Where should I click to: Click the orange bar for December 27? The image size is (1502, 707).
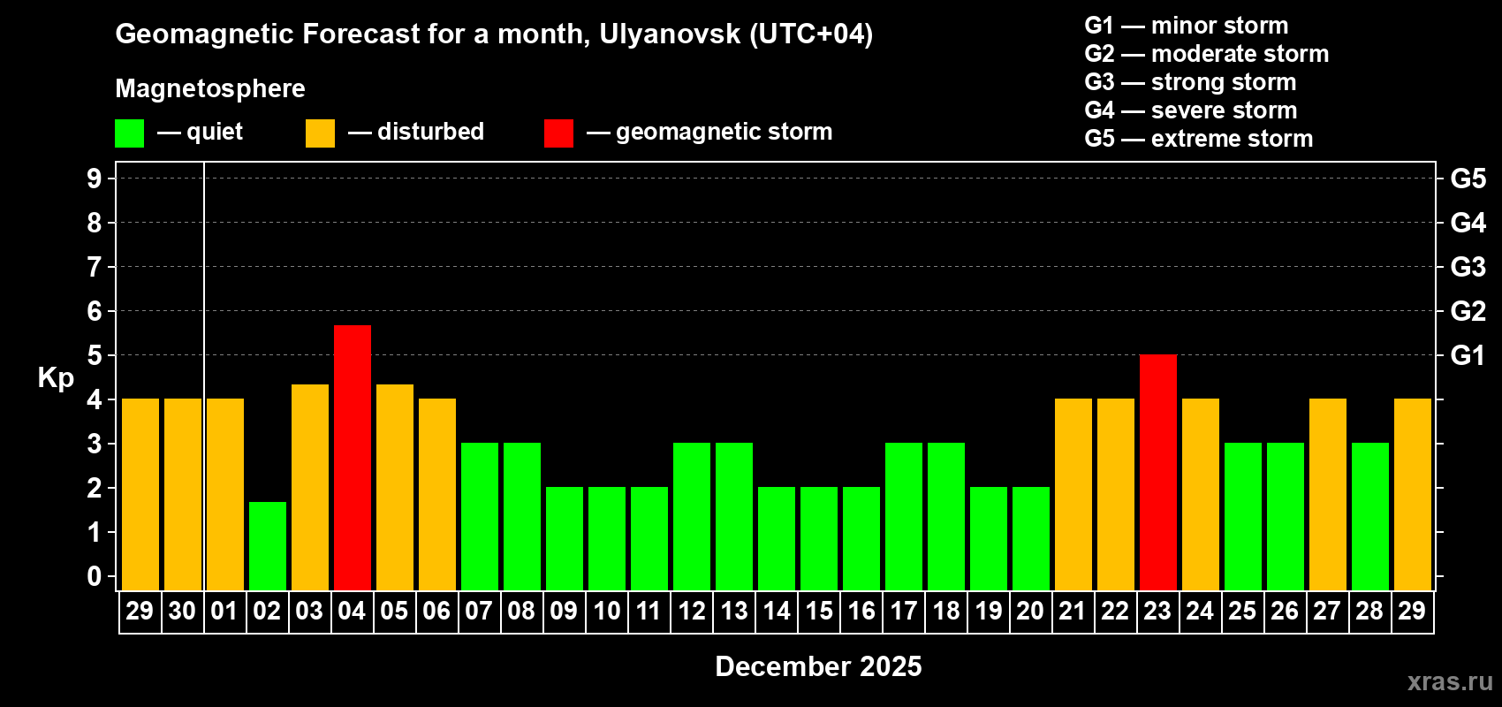tap(1328, 495)
